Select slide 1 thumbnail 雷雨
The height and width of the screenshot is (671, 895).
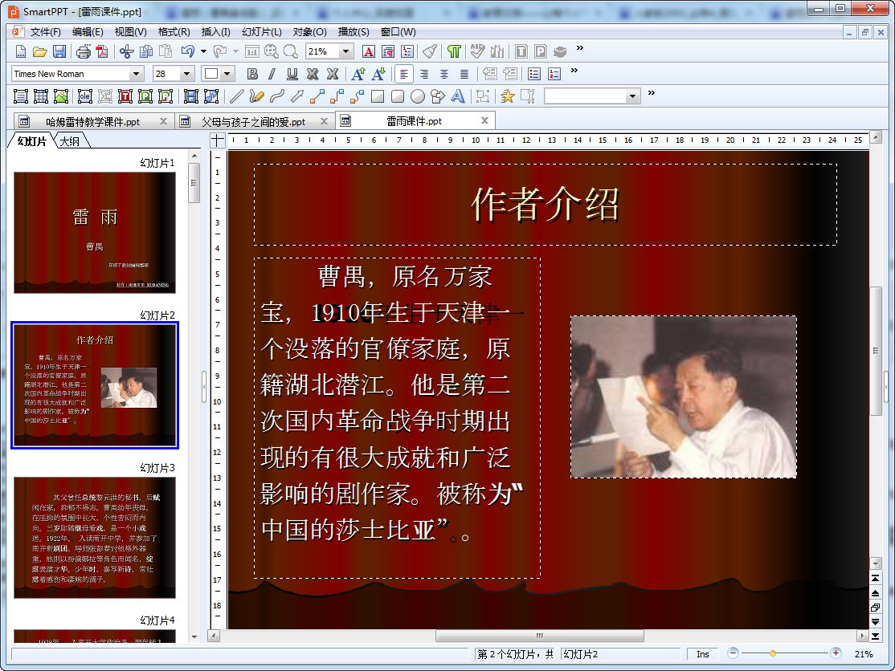pyautogui.click(x=95, y=233)
